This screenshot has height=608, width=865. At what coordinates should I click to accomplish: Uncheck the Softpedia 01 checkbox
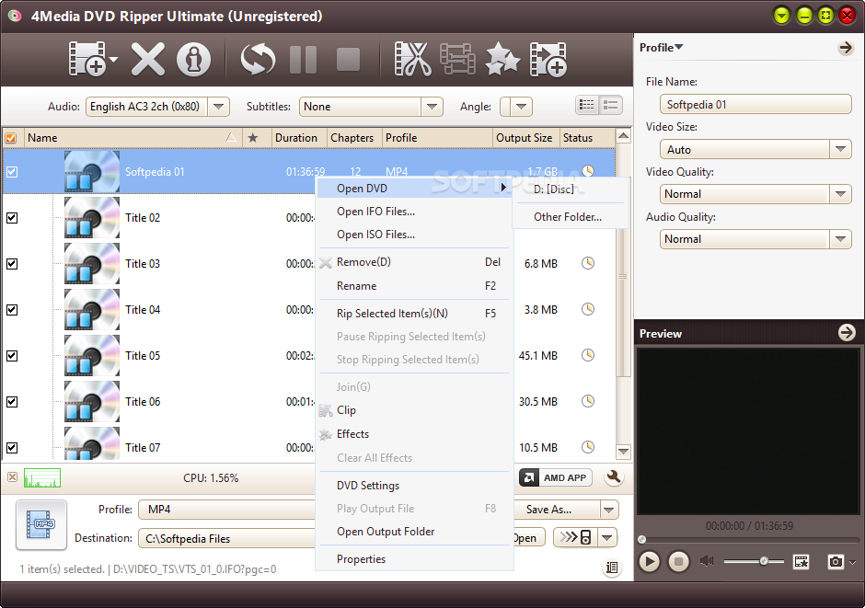[12, 172]
